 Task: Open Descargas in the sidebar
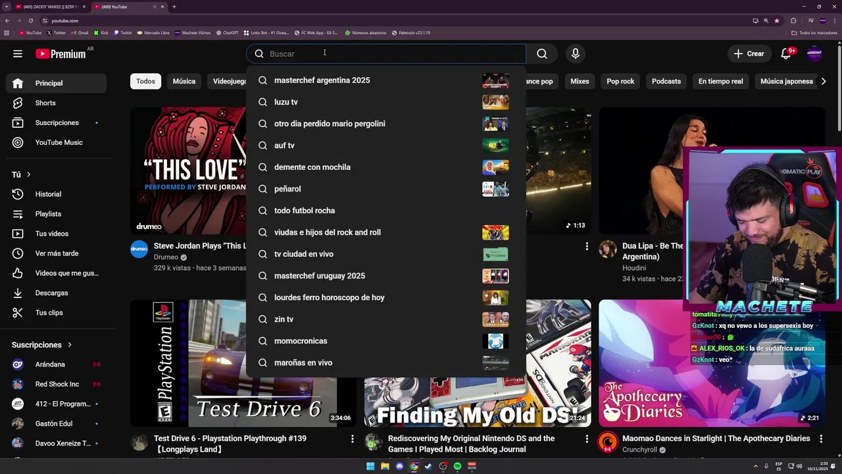(x=57, y=293)
